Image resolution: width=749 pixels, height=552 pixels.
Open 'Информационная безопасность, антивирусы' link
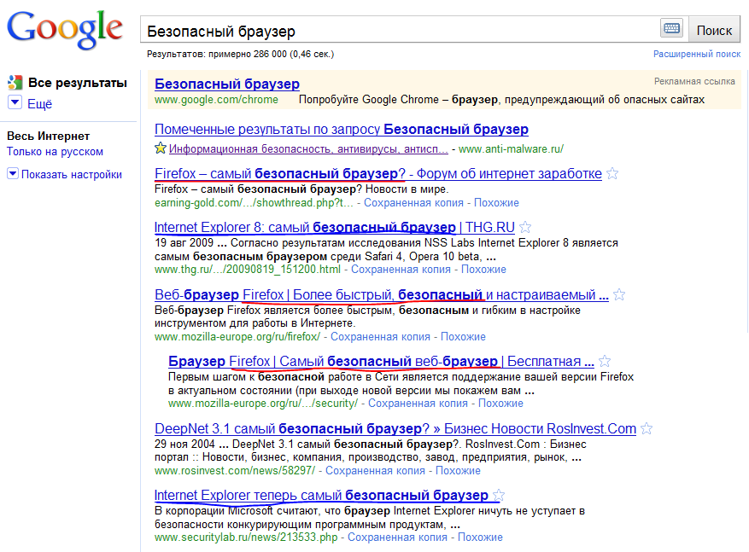pyautogui.click(x=308, y=148)
